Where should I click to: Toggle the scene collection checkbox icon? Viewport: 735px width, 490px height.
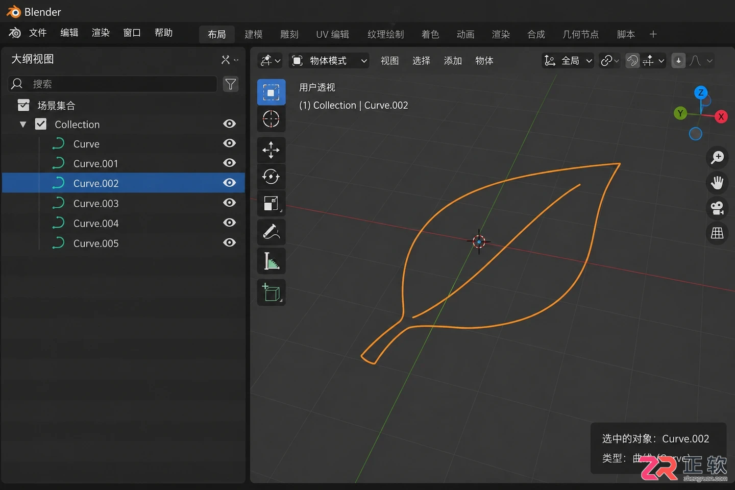click(x=23, y=105)
